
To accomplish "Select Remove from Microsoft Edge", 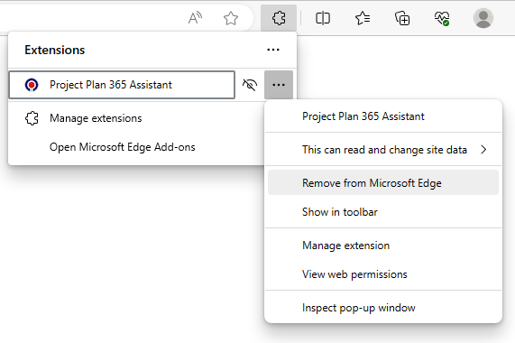I will [383, 182].
